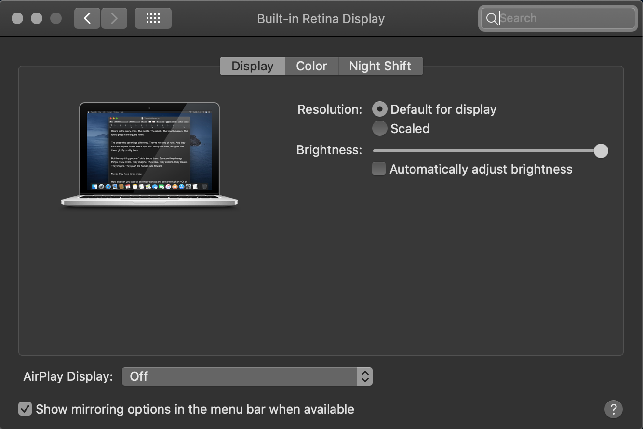Screen dimensions: 643x429
Task: Click the 'AirPlay Display:' label
Action: click(68, 376)
